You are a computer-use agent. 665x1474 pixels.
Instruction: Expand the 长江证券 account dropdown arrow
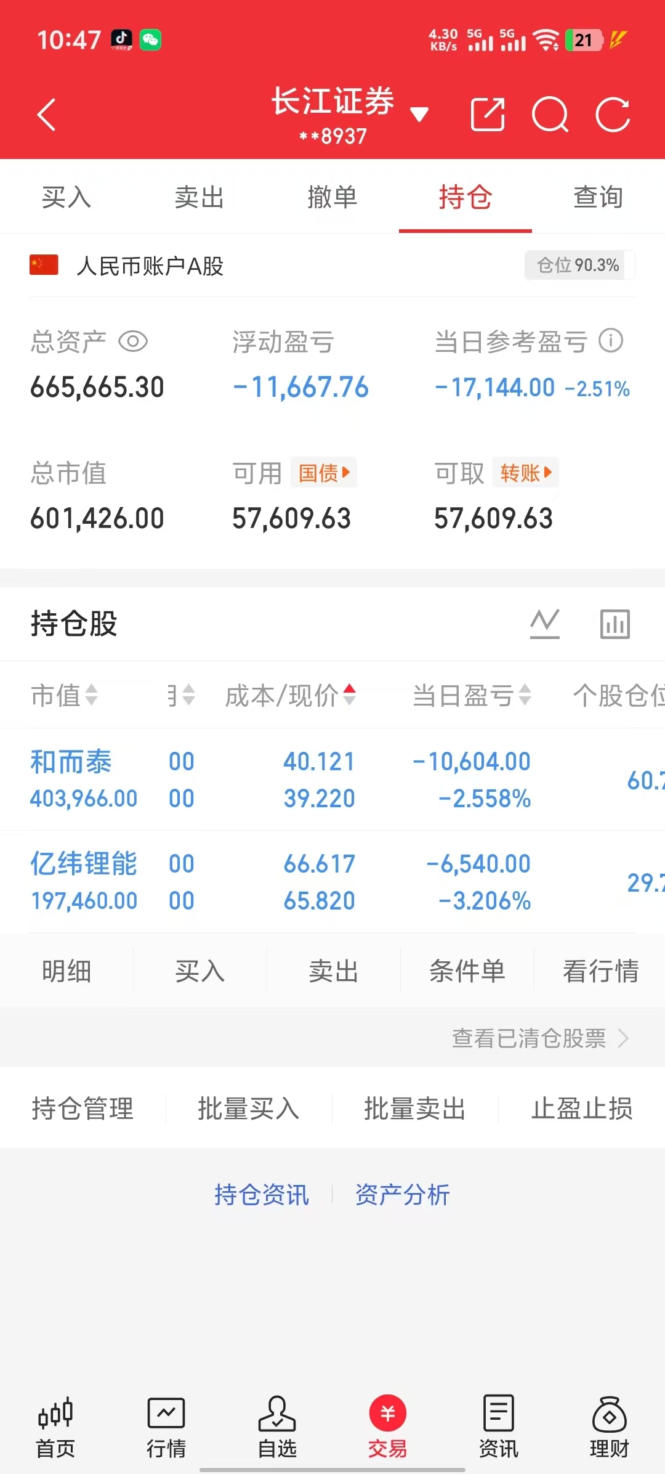point(419,115)
